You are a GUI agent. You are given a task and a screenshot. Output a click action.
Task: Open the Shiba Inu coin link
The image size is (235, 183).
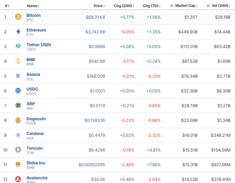[x=36, y=163]
